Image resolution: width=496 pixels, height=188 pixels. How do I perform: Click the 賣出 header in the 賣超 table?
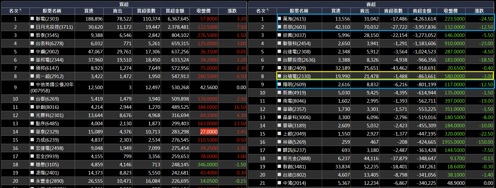365,11
